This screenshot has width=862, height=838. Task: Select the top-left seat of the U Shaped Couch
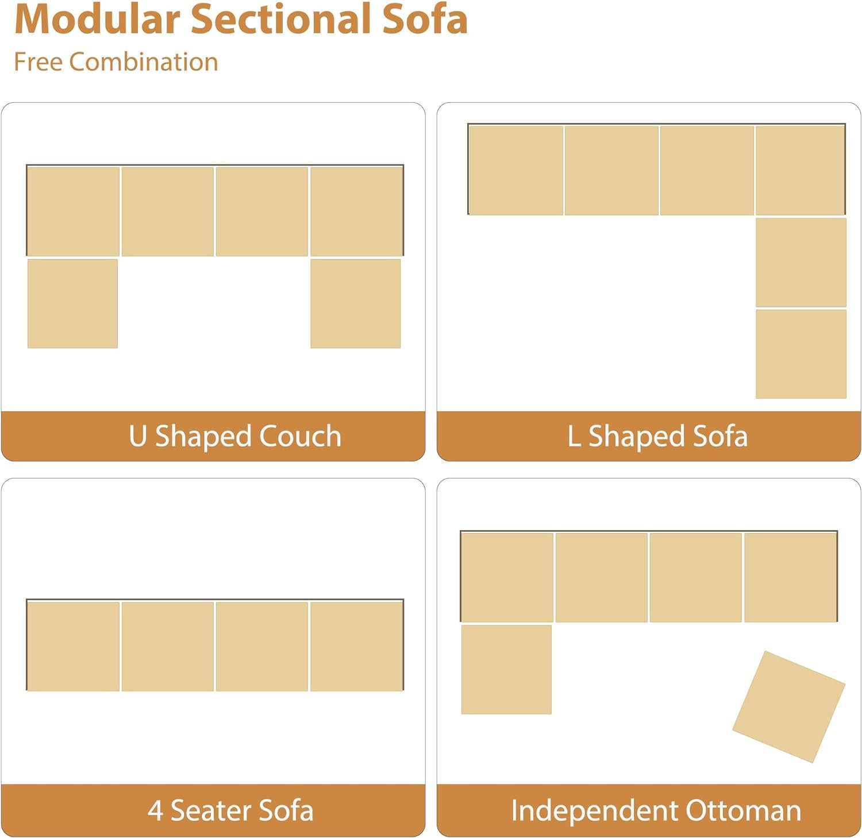pos(74,211)
